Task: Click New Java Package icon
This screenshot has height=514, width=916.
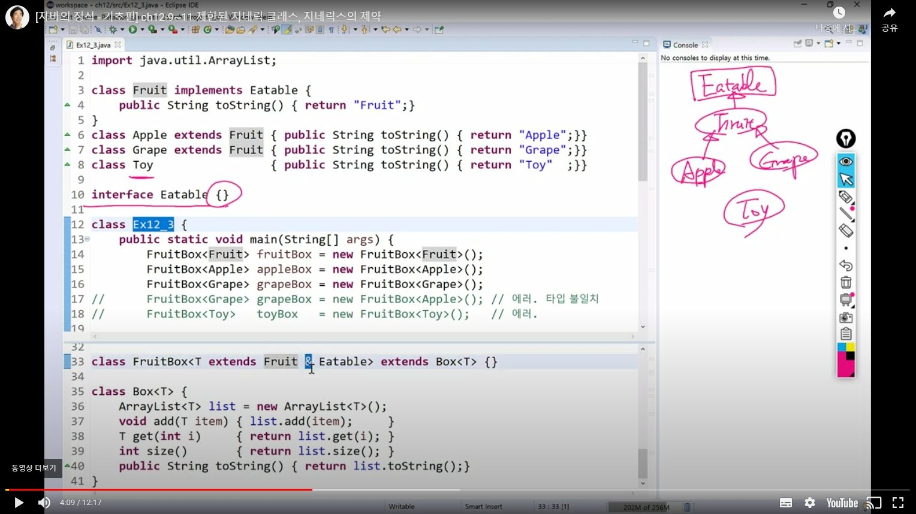Action: (196, 29)
